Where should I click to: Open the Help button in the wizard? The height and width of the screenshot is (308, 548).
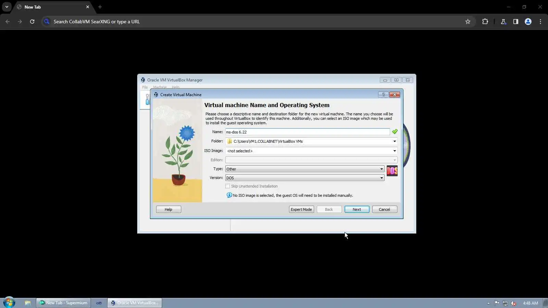[x=168, y=209]
